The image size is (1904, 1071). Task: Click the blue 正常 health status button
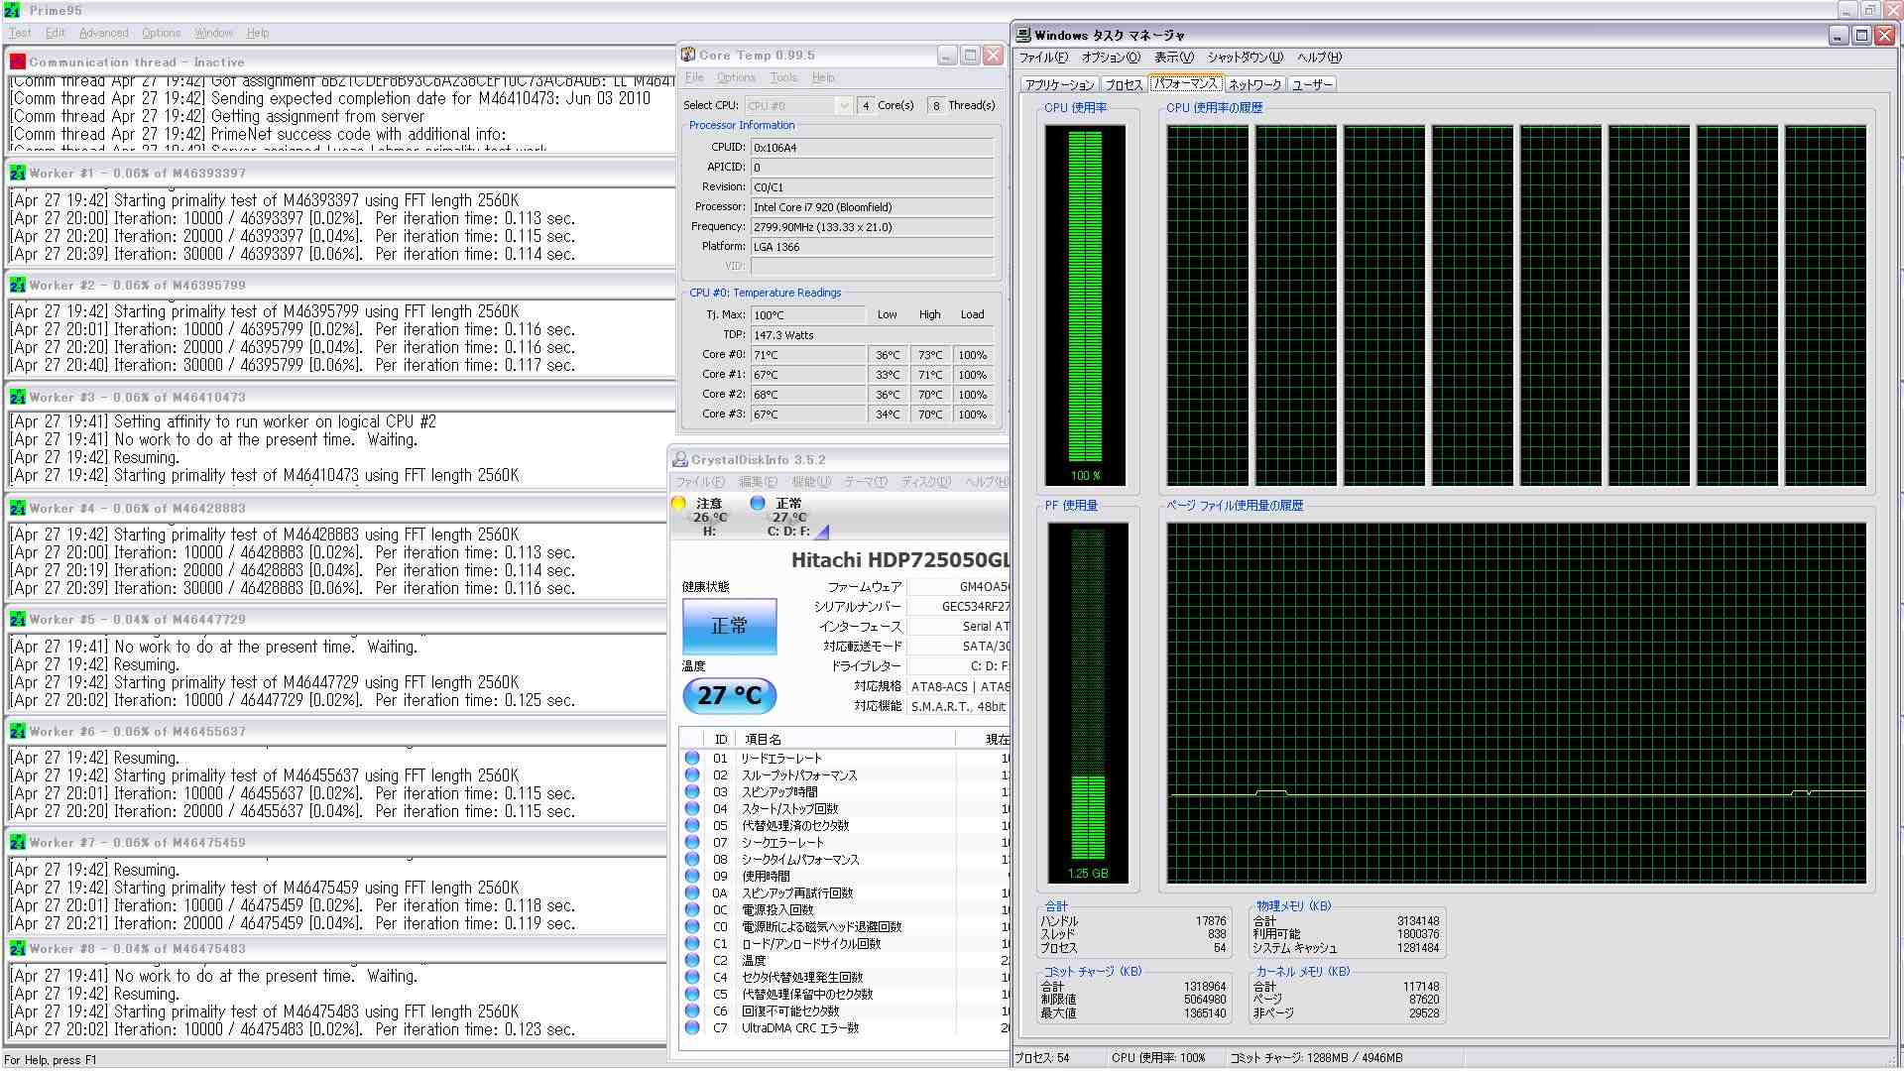click(729, 626)
